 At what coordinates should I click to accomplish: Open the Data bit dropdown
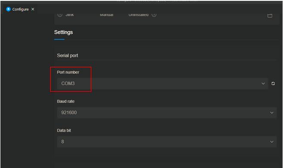point(167,142)
